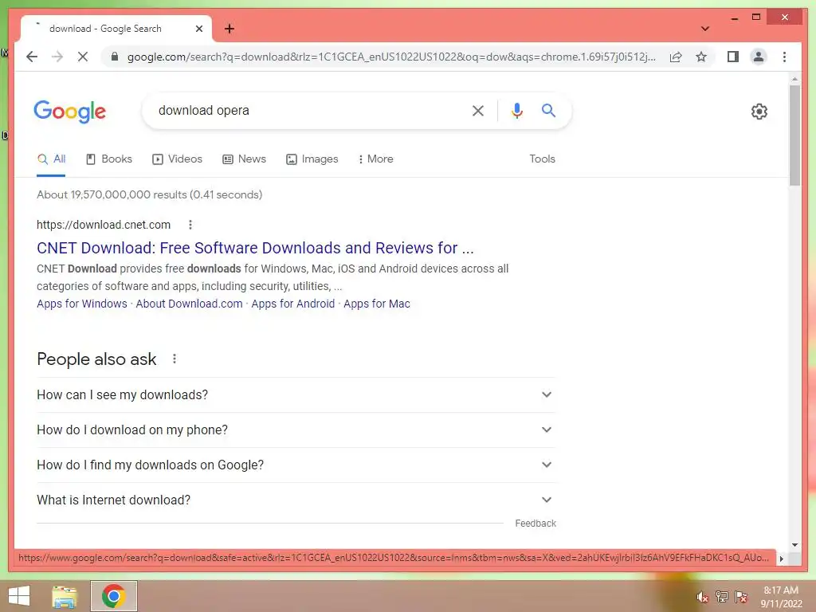Open the Windows Start button
816x612 pixels.
[x=19, y=596]
